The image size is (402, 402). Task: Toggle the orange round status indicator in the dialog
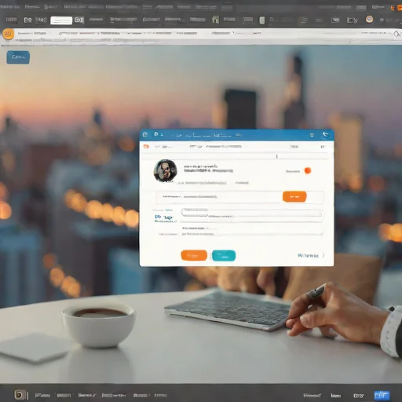point(308,170)
